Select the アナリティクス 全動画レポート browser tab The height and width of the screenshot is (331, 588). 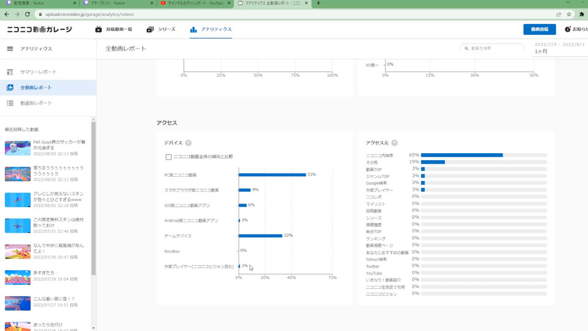(x=272, y=3)
